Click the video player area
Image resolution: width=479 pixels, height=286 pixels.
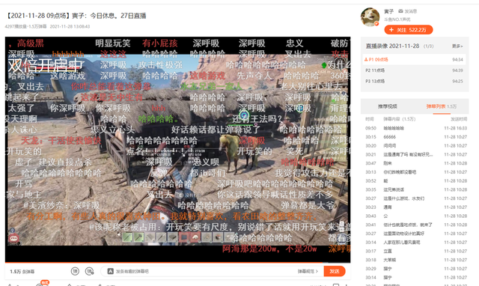click(x=177, y=149)
